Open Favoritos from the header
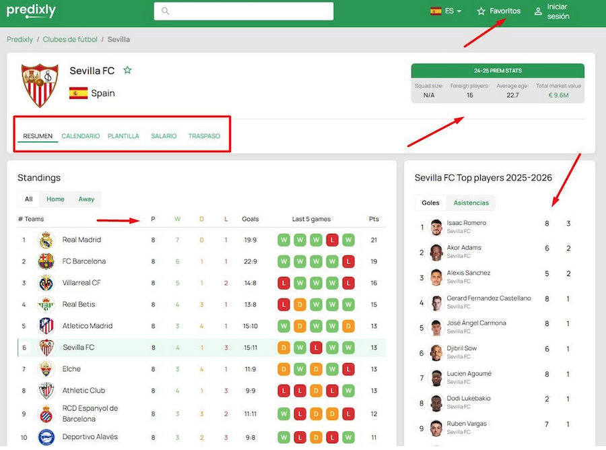 [499, 11]
